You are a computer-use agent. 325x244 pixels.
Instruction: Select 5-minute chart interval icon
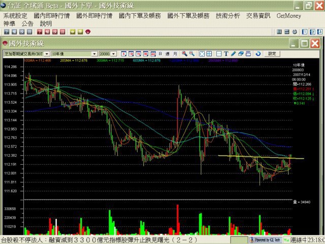pos(124,54)
